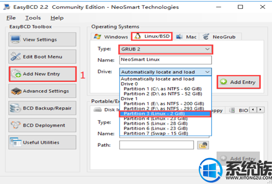Image resolution: width=272 pixels, height=184 pixels.
Task: Close the EasyBCD window
Action: [x=263, y=7]
